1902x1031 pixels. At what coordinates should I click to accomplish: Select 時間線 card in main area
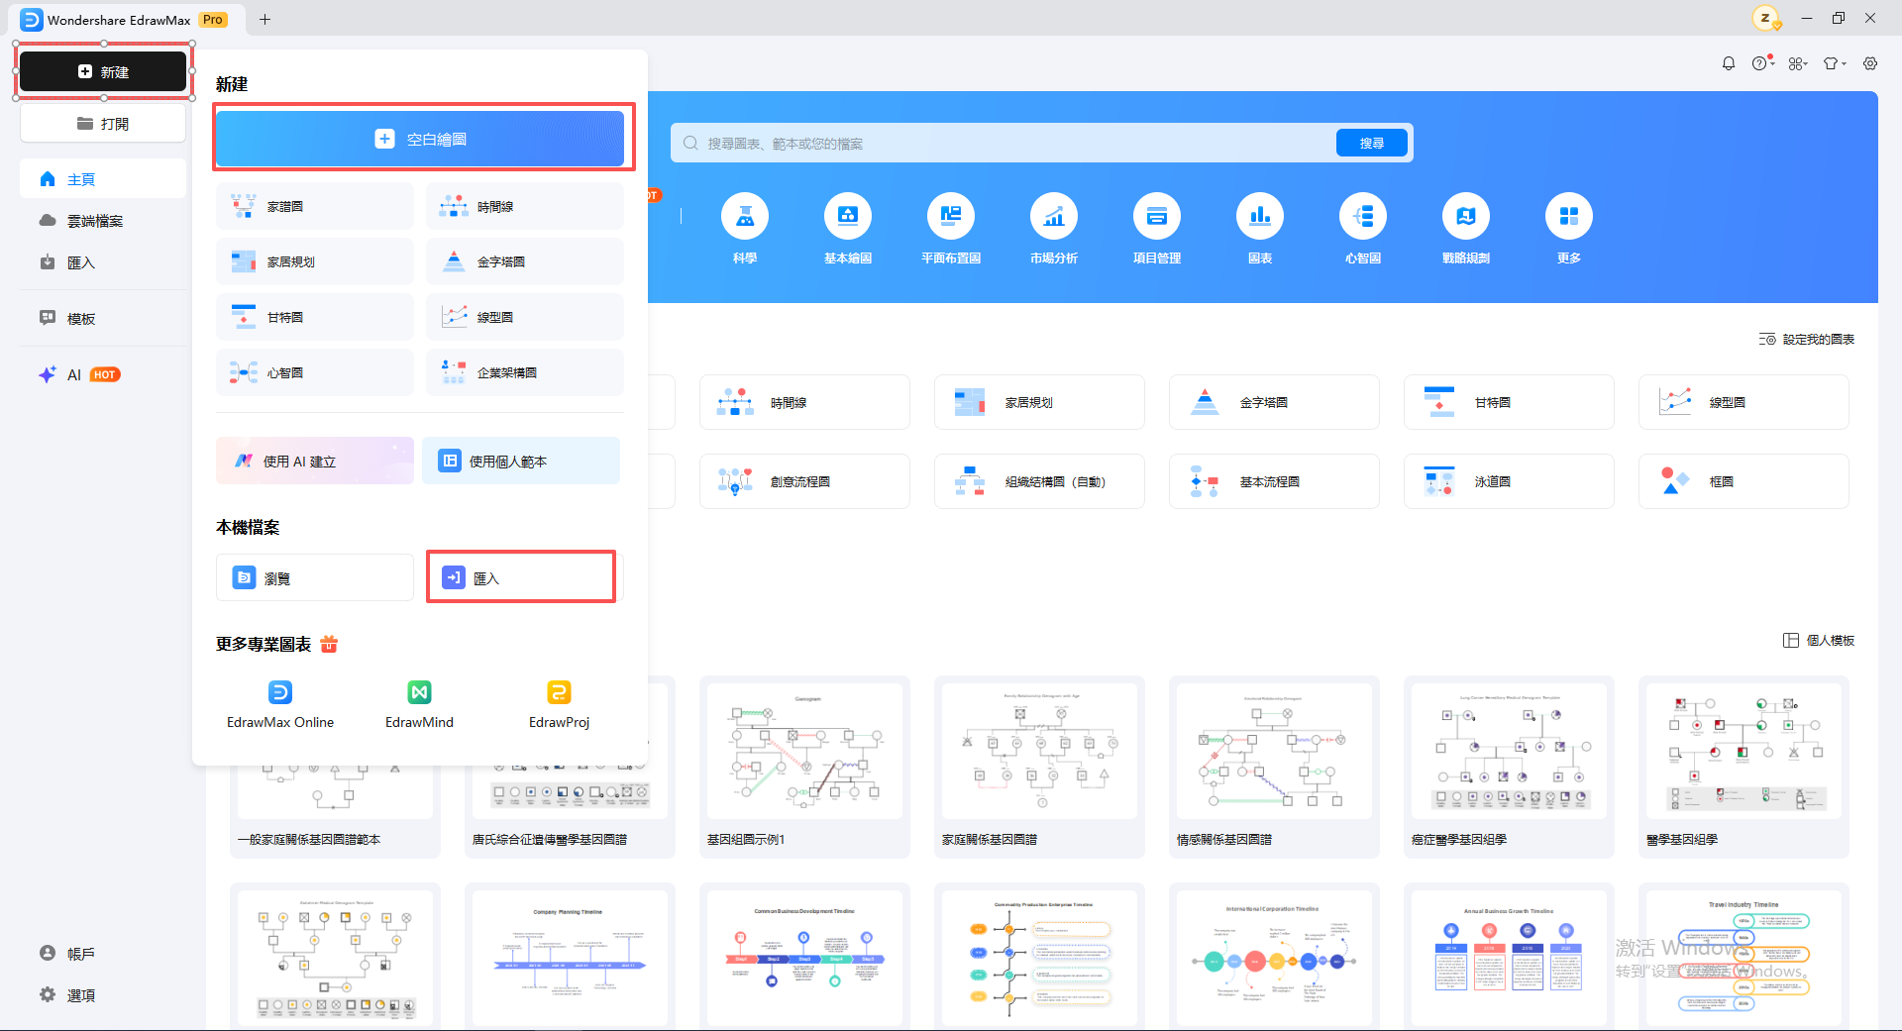click(x=804, y=402)
